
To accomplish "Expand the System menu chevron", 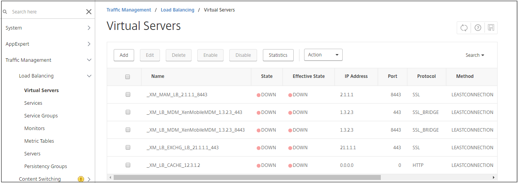I will pyautogui.click(x=89, y=28).
